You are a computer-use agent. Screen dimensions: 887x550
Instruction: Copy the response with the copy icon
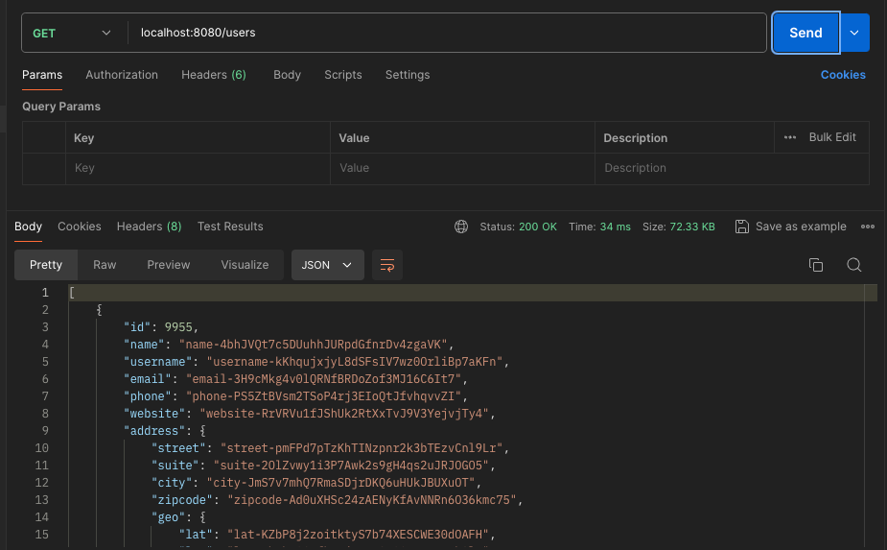816,265
